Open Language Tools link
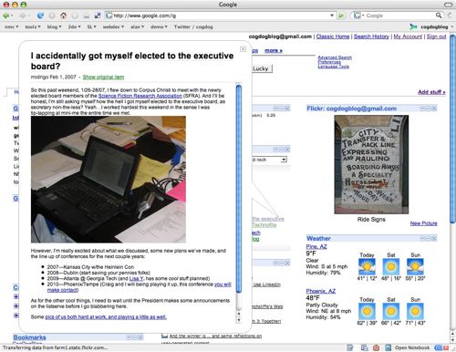Viewport: 456px width, 352px height. tap(333, 67)
